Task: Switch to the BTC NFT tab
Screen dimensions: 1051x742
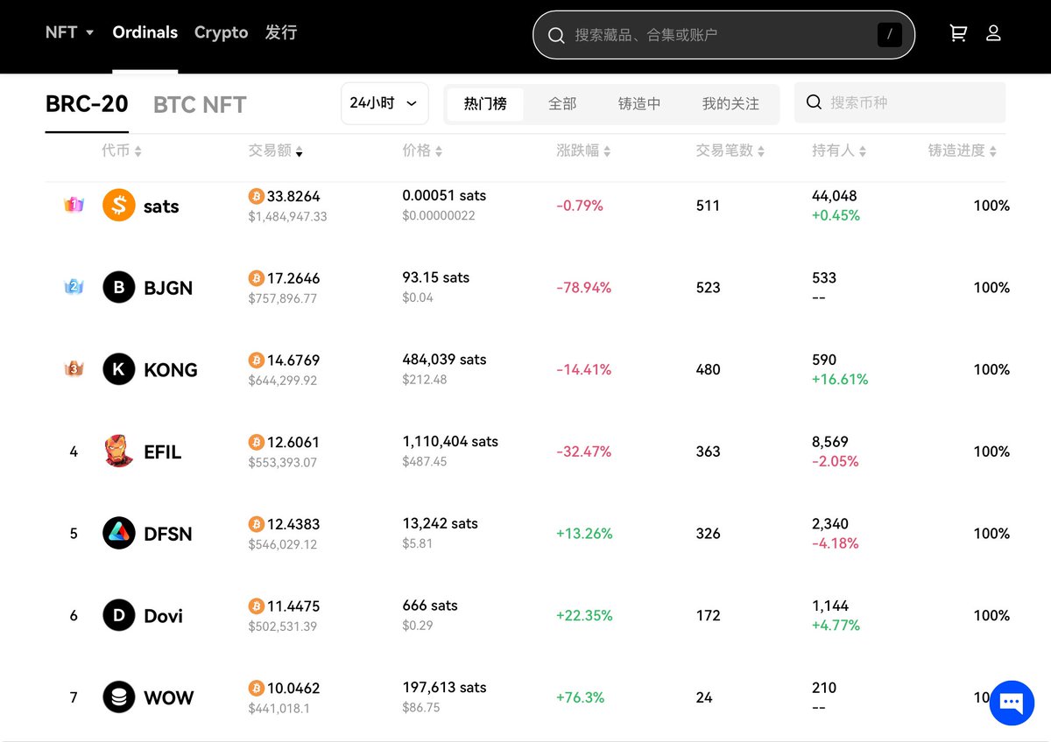Action: click(200, 105)
